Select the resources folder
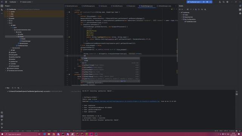242x136 pixels. (x=16, y=48)
